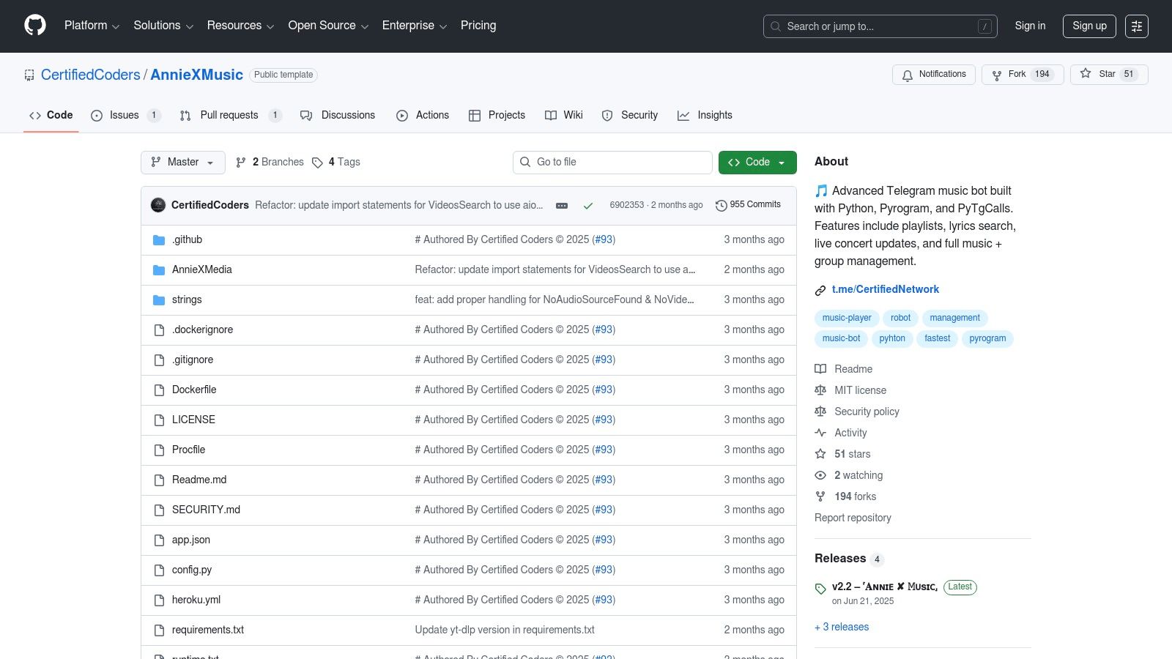1172x659 pixels.
Task: Open the CertifiedCoders owner link
Action: point(91,75)
